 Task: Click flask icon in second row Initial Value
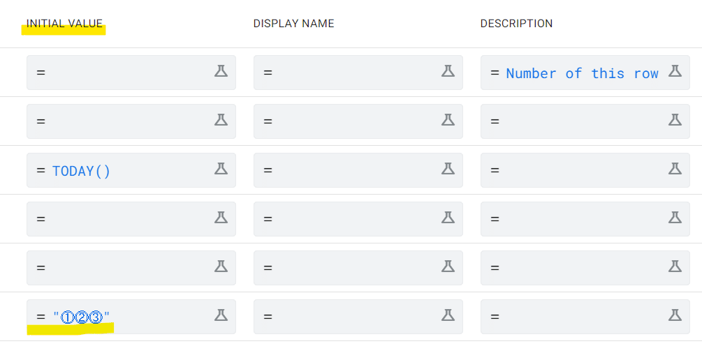(x=221, y=120)
